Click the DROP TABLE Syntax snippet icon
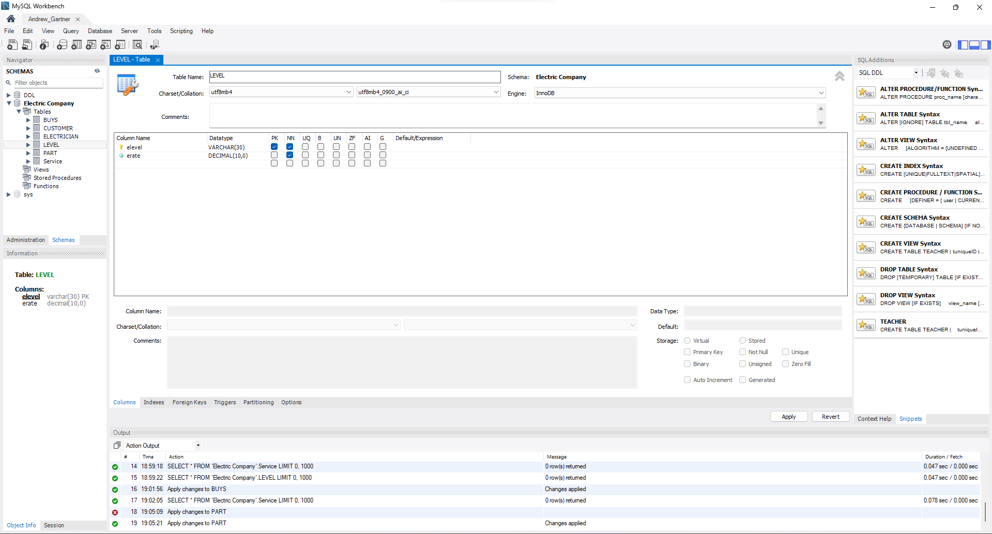Viewport: 992px width, 534px height. (866, 273)
